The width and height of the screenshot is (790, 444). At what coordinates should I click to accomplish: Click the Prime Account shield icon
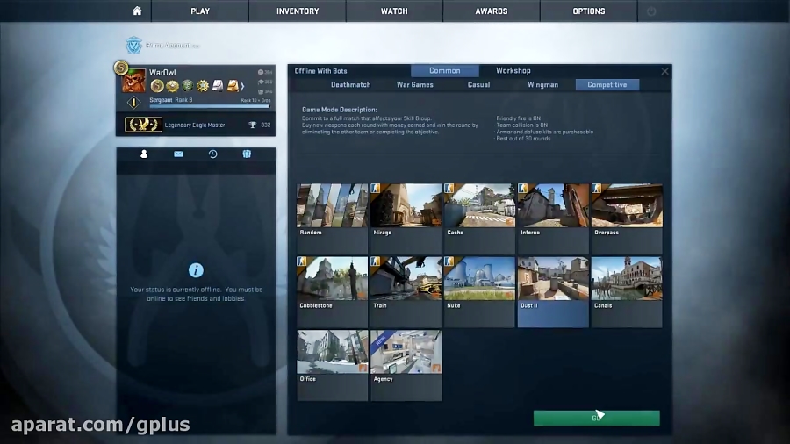click(x=133, y=46)
